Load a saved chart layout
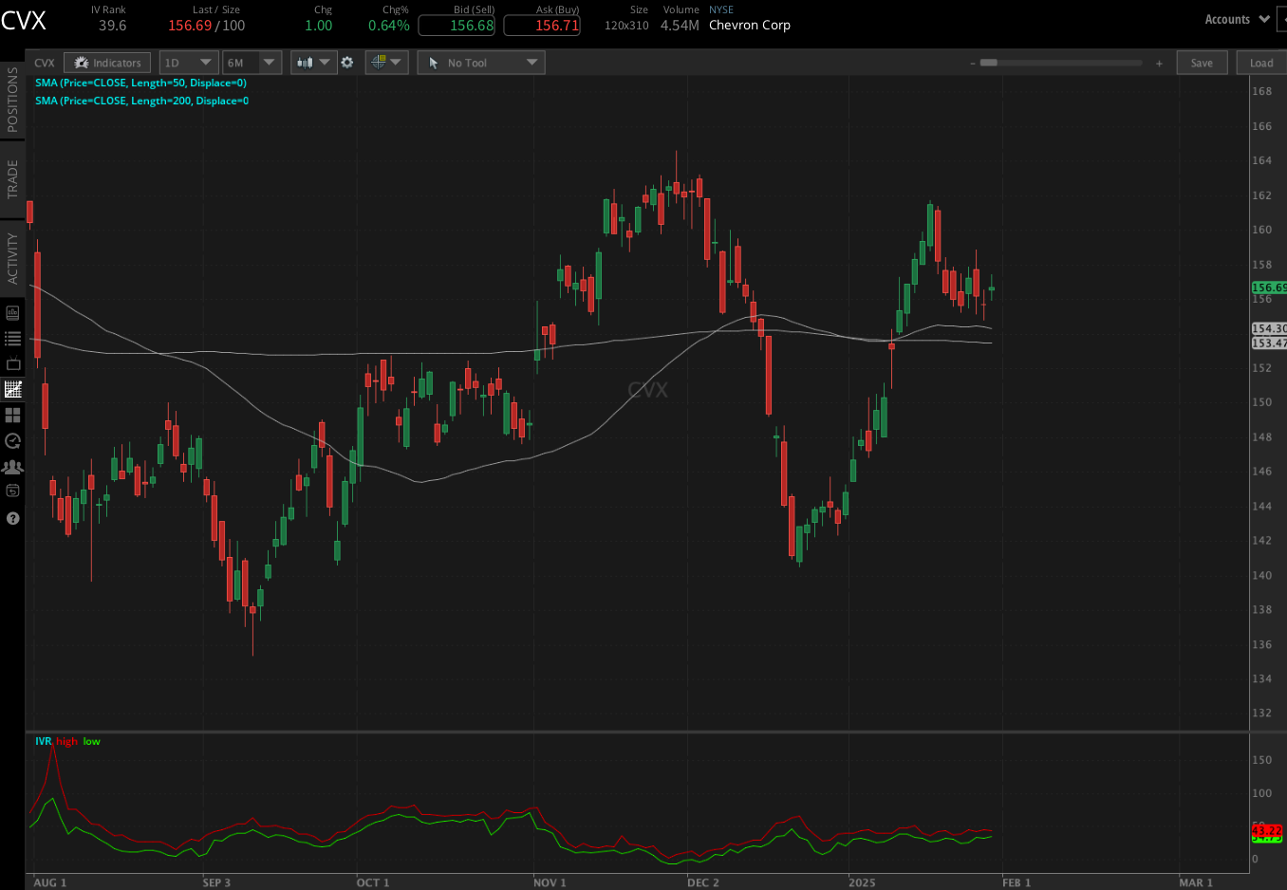1287x890 pixels. pyautogui.click(x=1261, y=63)
